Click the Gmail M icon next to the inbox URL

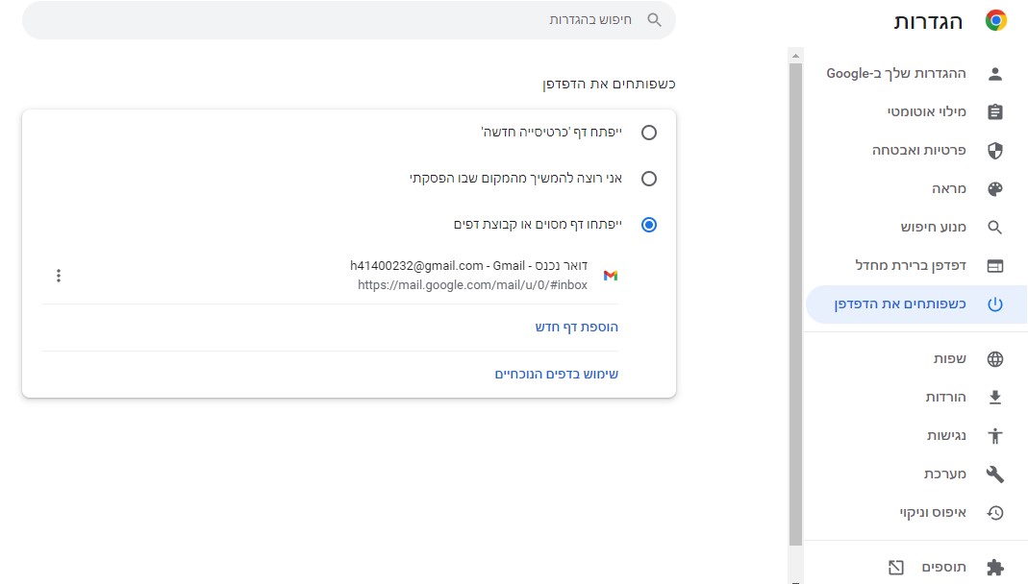coord(610,275)
